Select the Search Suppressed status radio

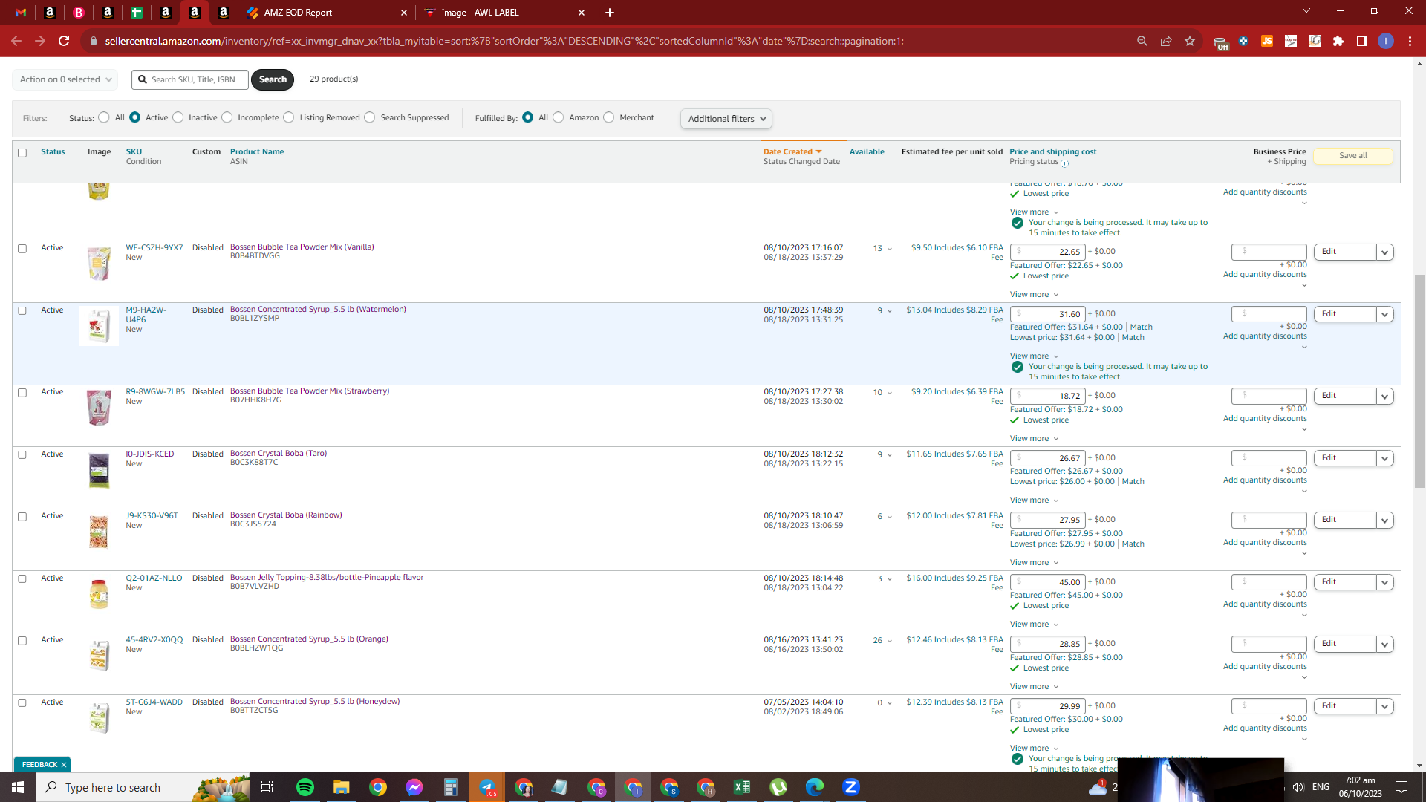tap(370, 117)
